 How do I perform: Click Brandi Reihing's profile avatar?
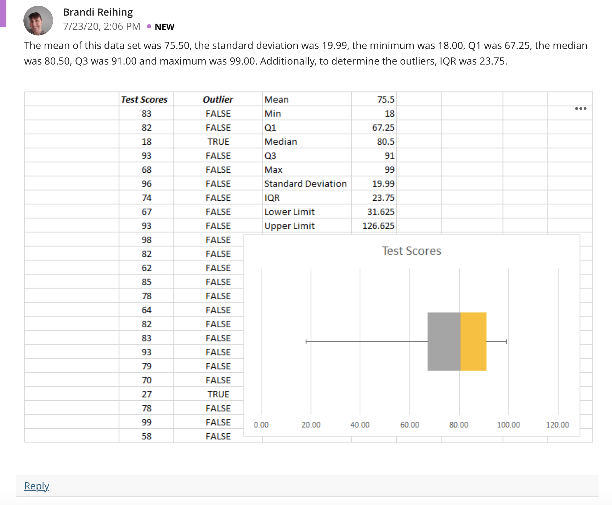[38, 21]
